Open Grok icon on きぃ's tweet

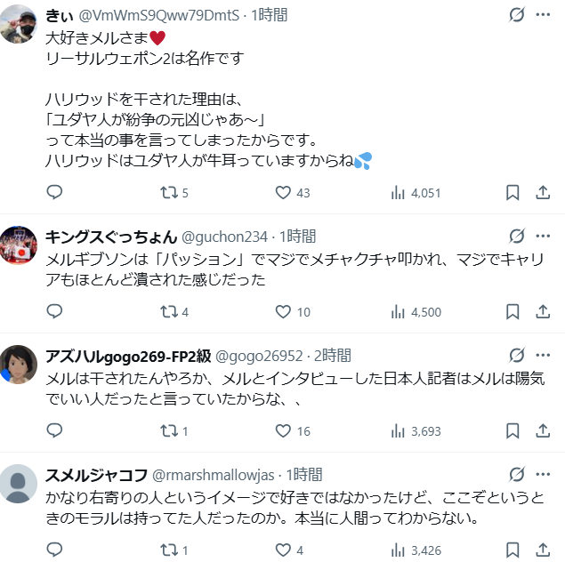tap(516, 15)
